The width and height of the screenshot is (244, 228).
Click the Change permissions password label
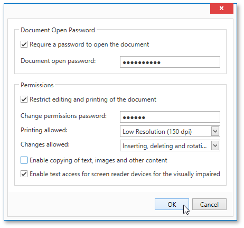tap(63, 116)
